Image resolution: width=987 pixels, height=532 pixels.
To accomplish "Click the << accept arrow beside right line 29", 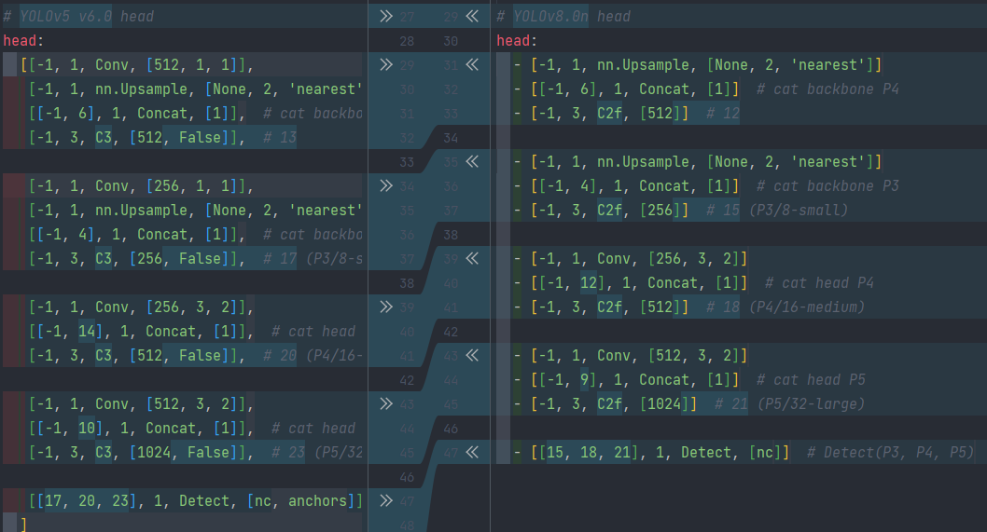I will [472, 17].
